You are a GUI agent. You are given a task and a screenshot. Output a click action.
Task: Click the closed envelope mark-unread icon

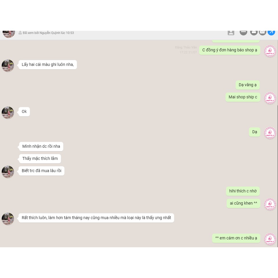(x=262, y=33)
